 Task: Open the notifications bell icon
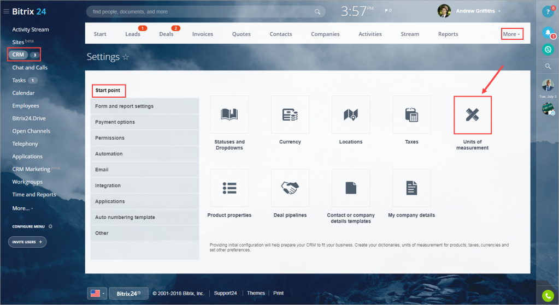coord(548,33)
